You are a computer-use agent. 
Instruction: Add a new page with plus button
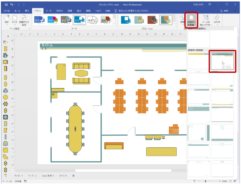coord(73,175)
